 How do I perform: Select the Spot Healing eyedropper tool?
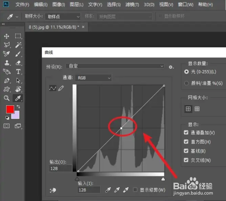point(7,54)
